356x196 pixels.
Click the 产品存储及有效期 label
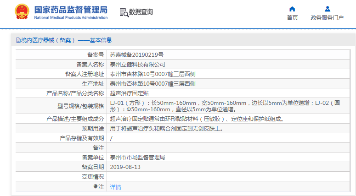tap(82, 138)
